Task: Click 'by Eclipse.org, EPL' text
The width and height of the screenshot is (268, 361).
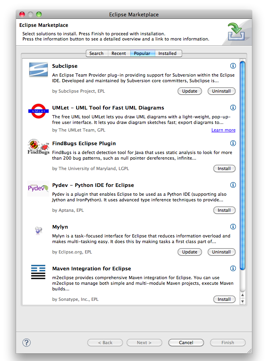Action: click(x=72, y=252)
